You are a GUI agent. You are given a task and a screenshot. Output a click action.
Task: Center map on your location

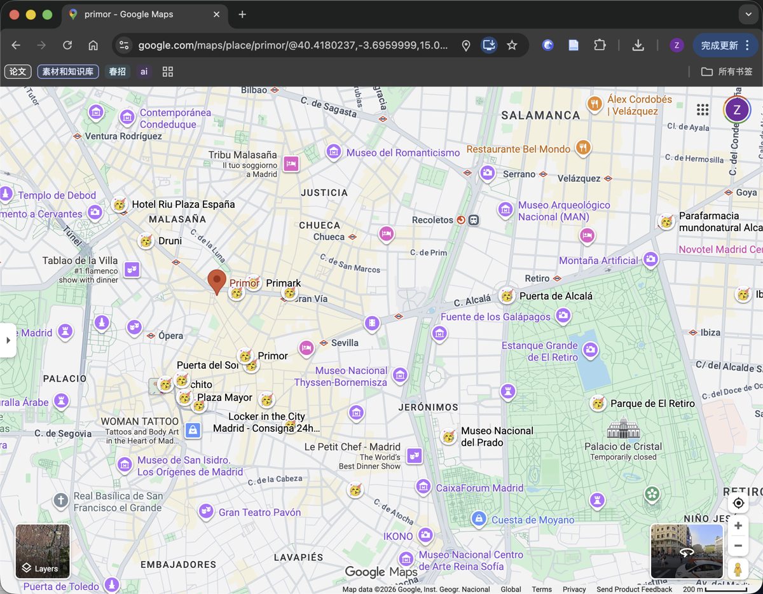tap(738, 503)
